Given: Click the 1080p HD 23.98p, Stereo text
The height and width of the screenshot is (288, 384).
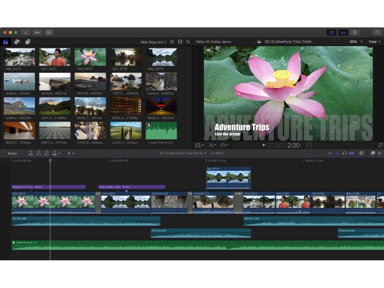Looking at the screenshot, I should point(213,42).
